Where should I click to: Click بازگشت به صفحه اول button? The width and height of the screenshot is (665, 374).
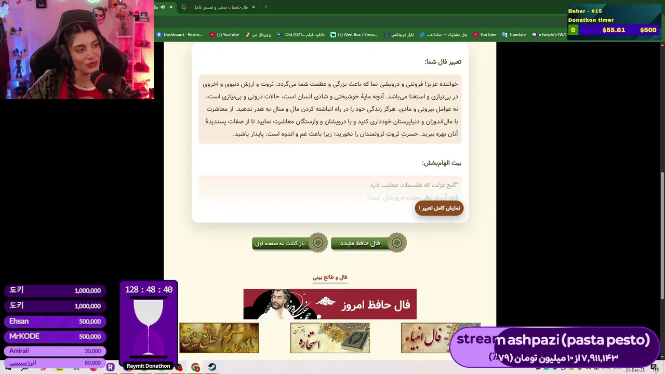click(290, 243)
